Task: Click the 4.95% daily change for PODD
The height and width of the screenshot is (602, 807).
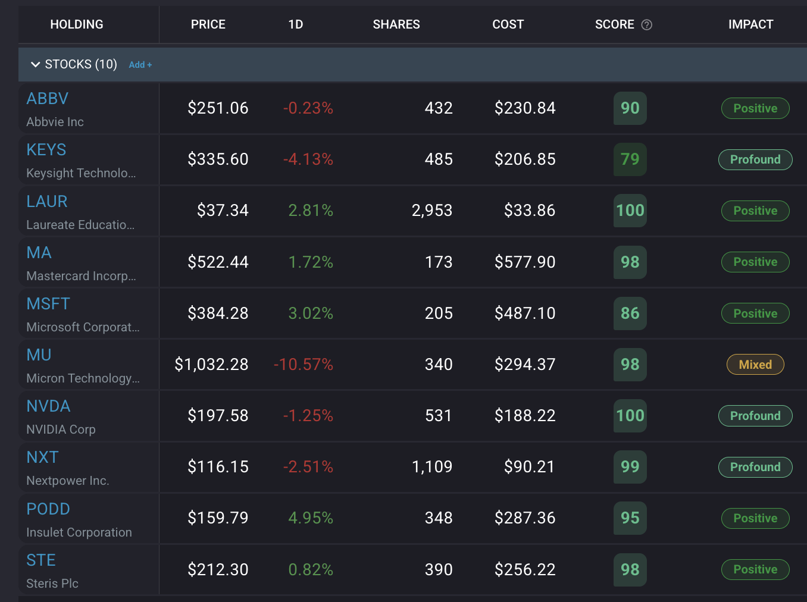Action: click(311, 518)
